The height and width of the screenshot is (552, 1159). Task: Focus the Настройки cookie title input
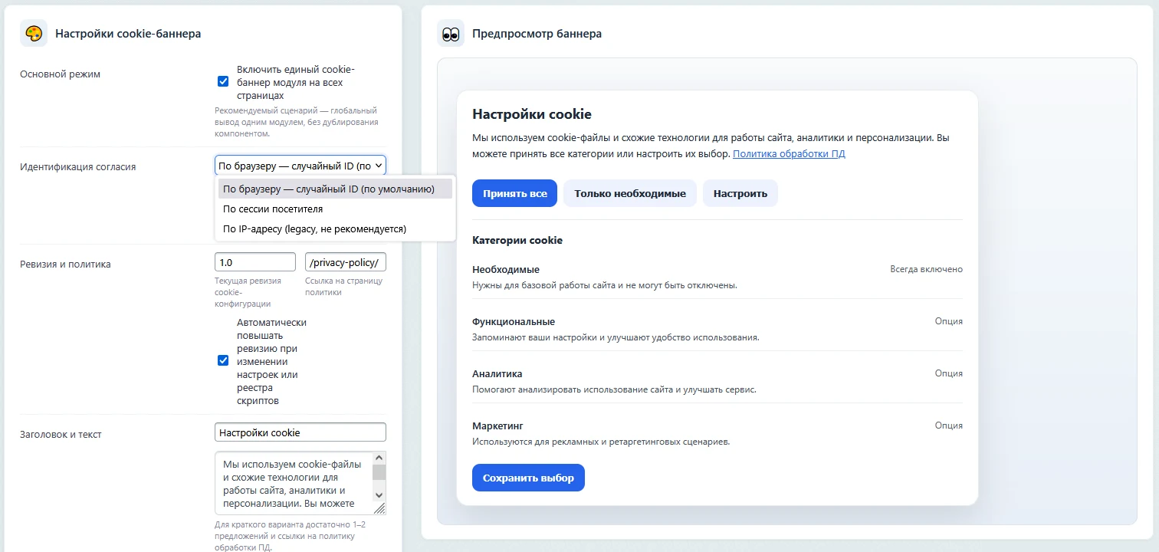300,432
